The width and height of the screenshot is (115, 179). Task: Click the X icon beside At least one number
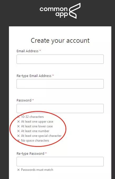click(18, 131)
